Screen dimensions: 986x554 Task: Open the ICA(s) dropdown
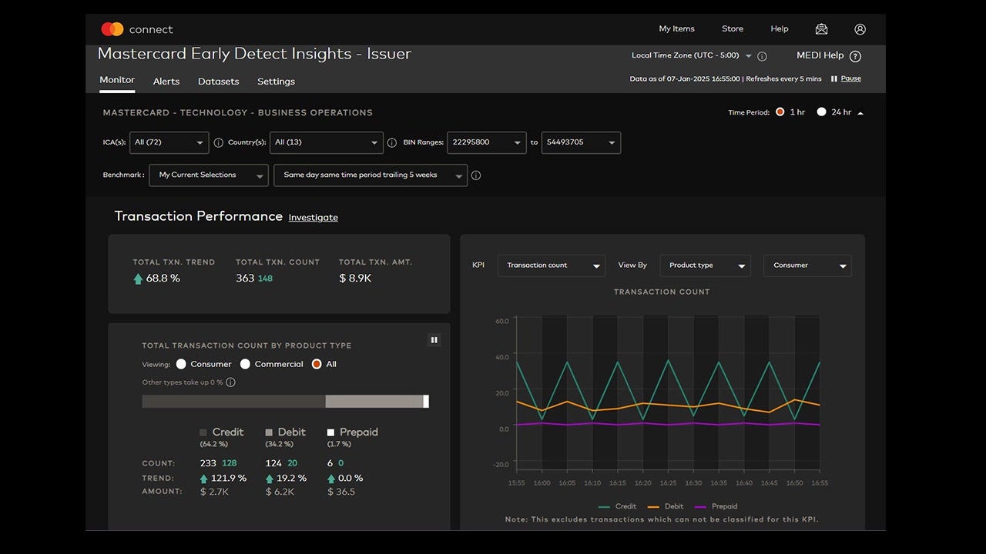(169, 142)
